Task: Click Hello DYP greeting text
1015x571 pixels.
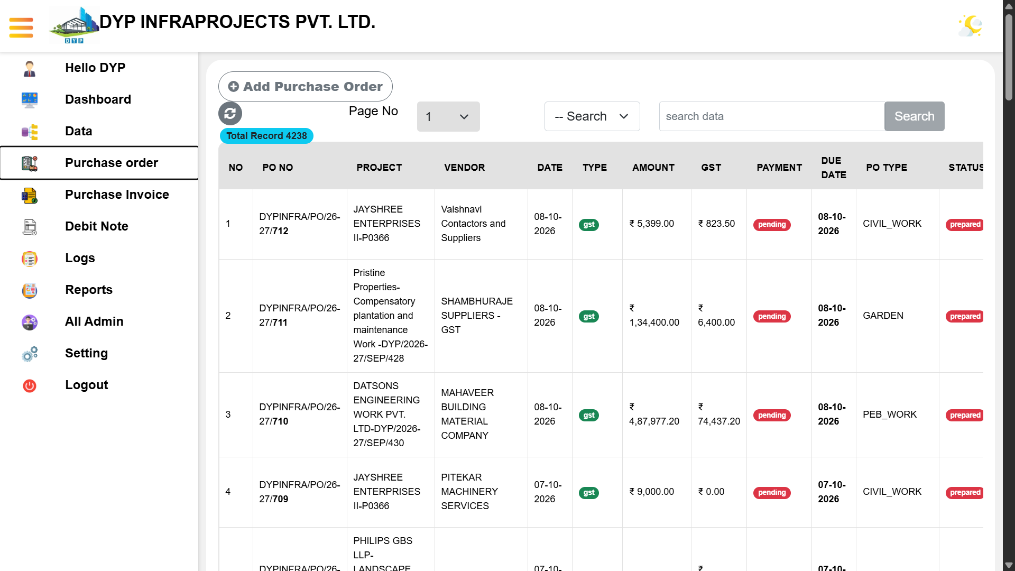Action: 95,68
